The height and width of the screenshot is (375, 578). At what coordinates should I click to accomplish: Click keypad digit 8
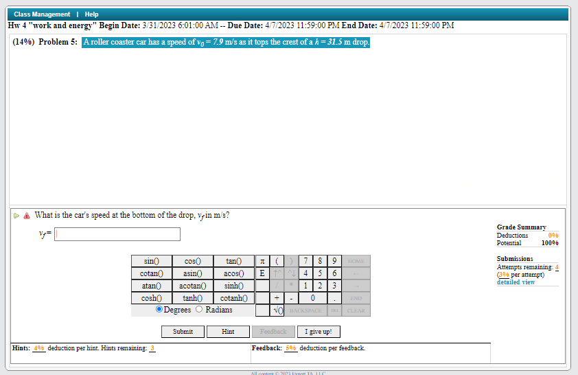click(x=320, y=261)
